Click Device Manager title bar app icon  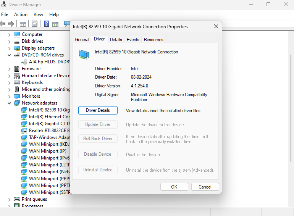[x=3, y=5]
